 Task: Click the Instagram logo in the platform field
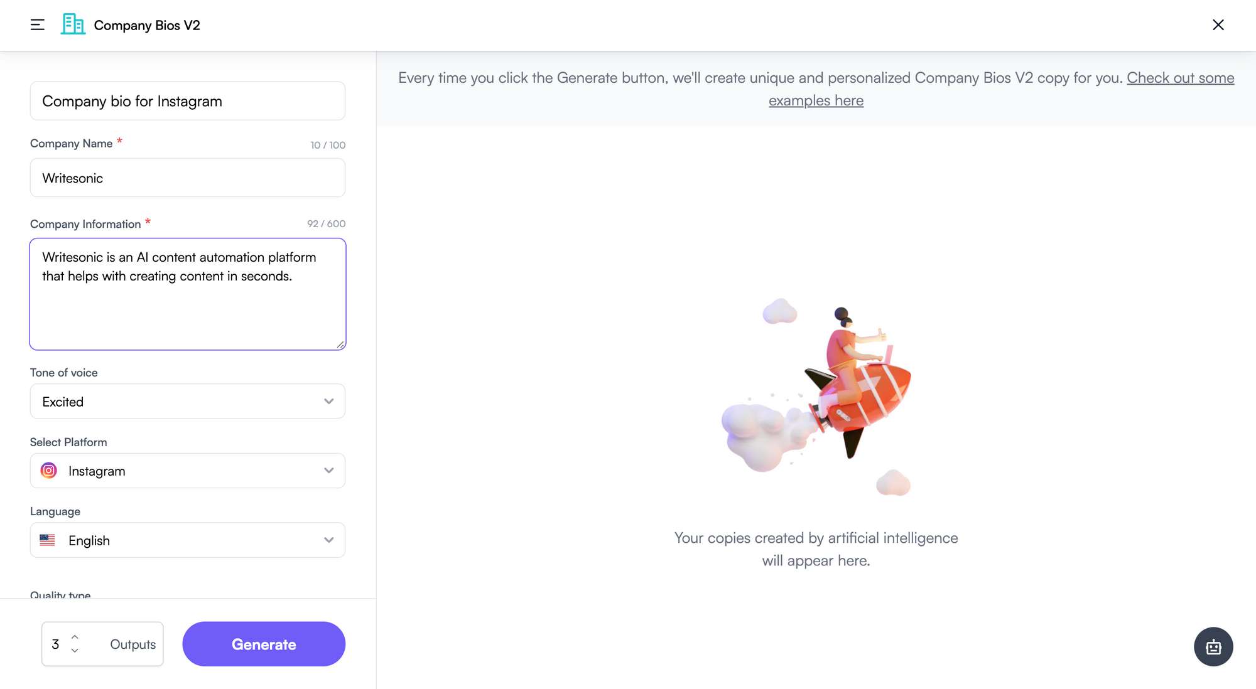(48, 470)
